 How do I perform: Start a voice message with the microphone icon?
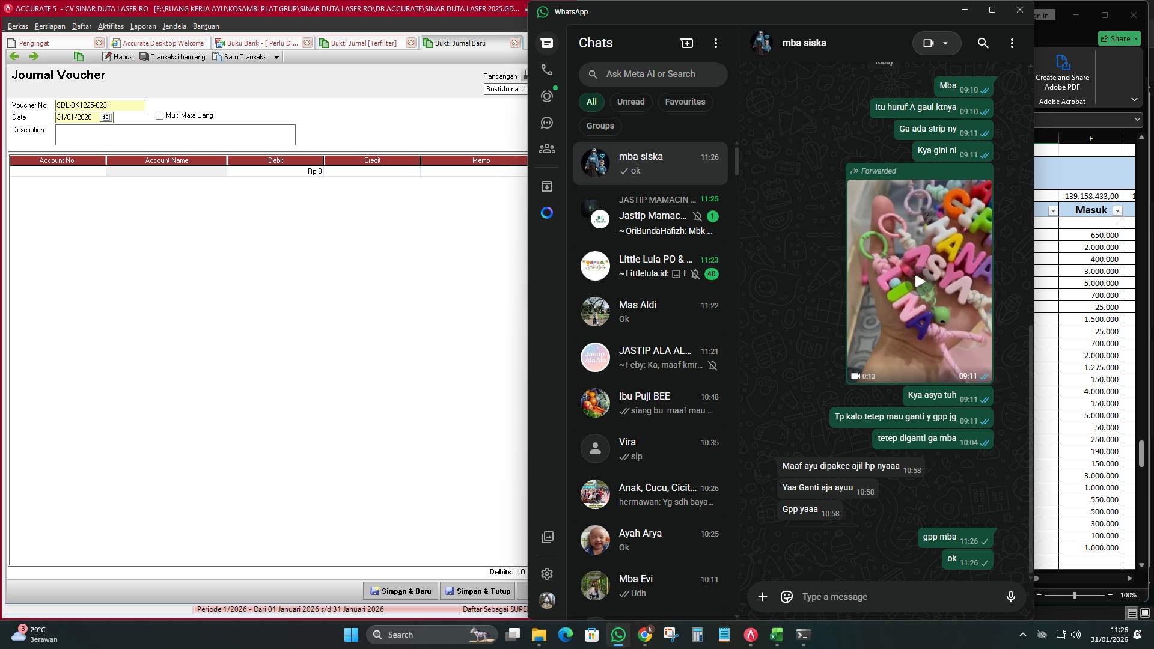pos(1012,596)
